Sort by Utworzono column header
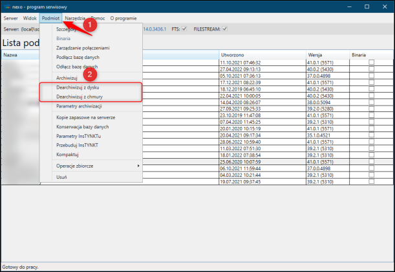395x272 pixels. (262, 55)
